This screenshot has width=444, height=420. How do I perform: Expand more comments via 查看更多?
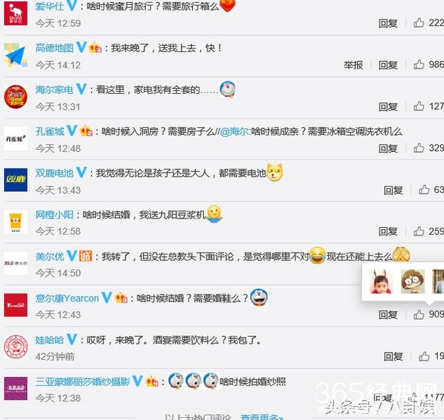(x=262, y=417)
